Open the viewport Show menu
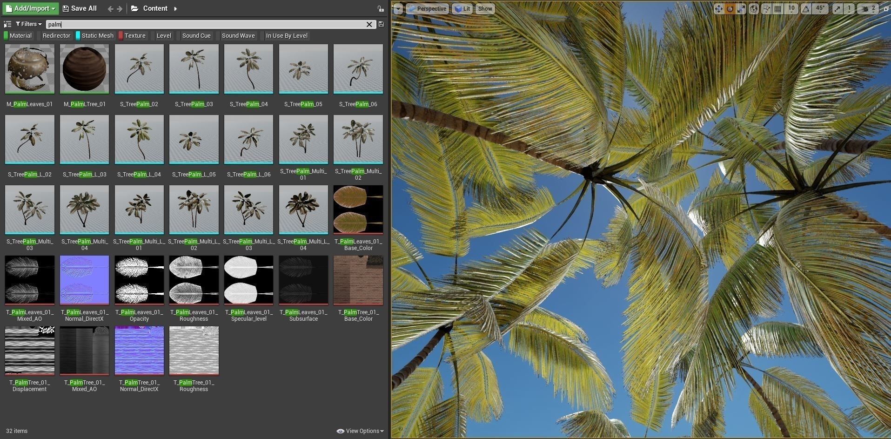This screenshot has height=439, width=891. (485, 8)
